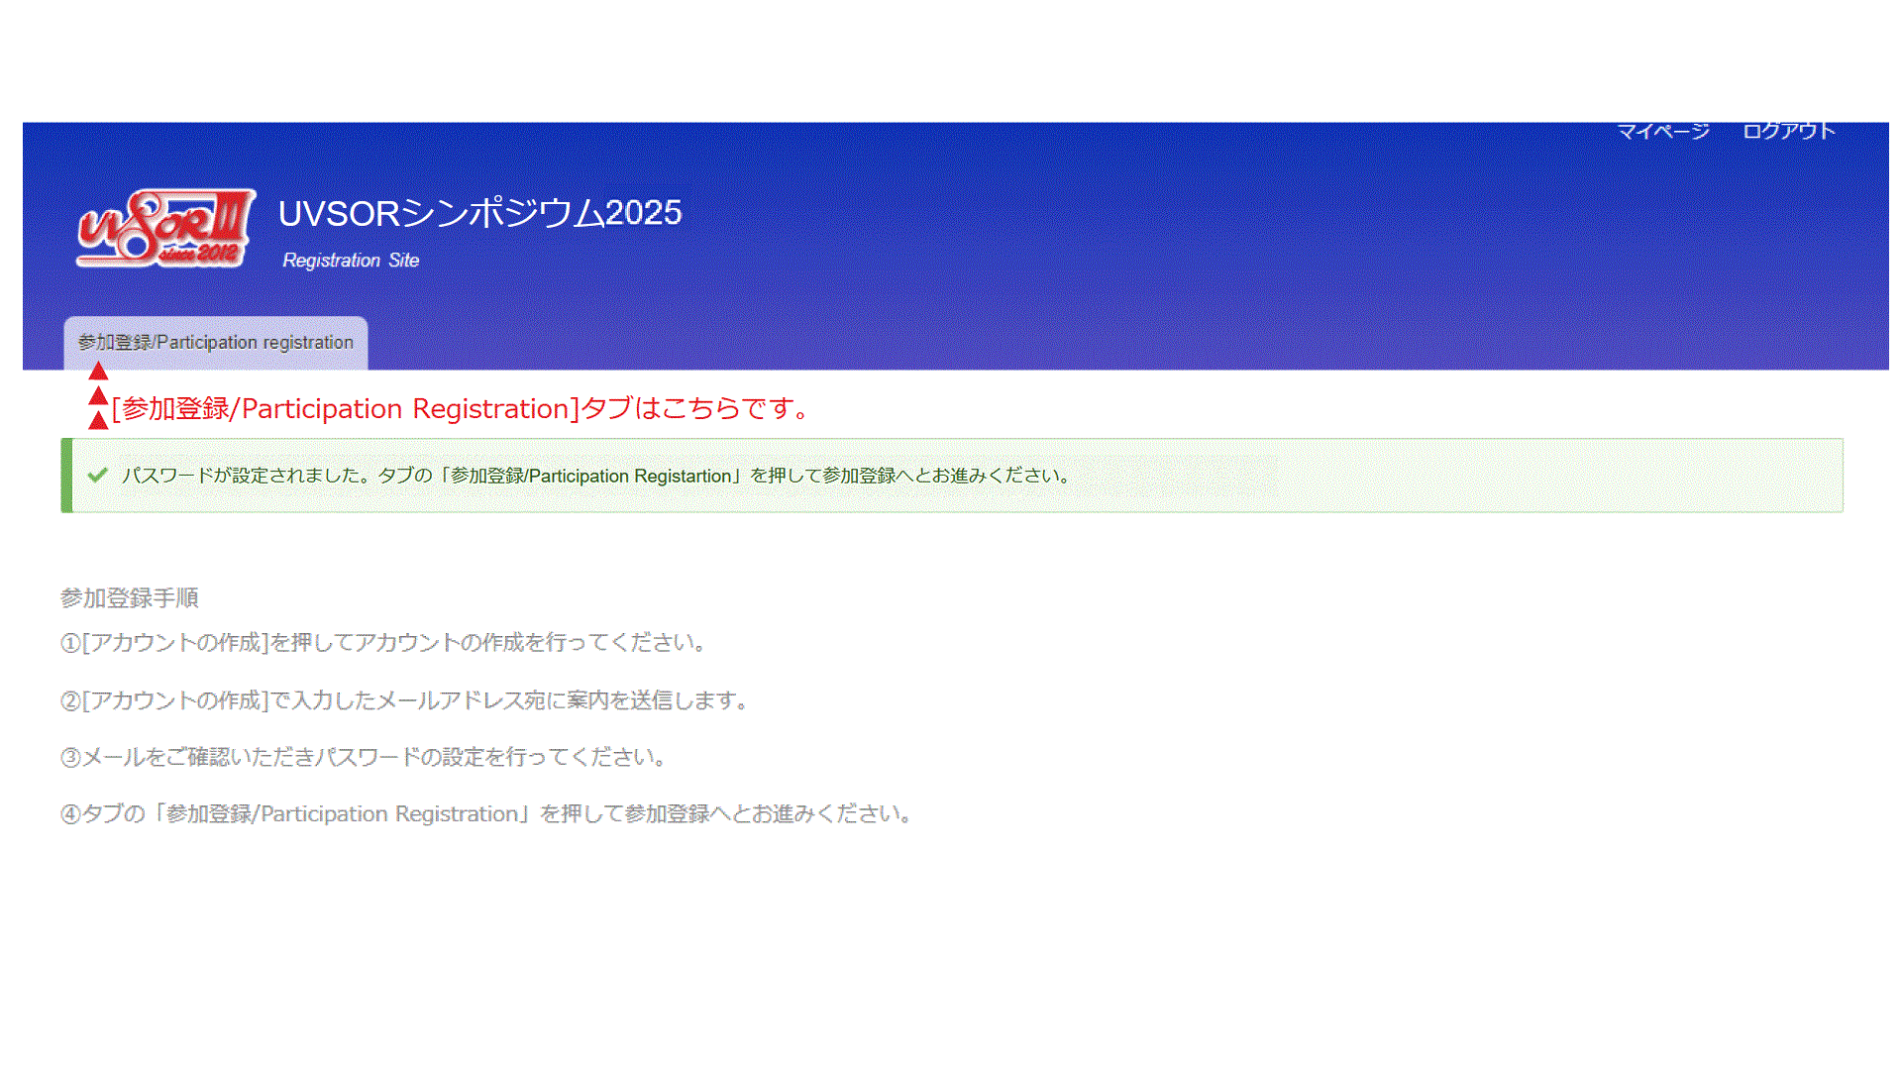Click step ② about メールアドレス宛に案内
Image resolution: width=1902 pixels, height=1070 pixels.
(x=406, y=700)
